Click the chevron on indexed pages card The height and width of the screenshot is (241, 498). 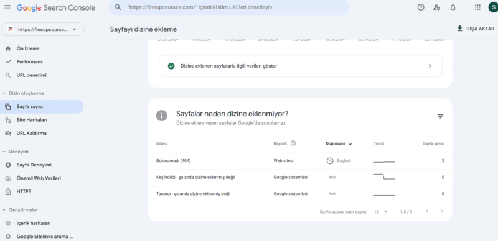click(x=430, y=66)
